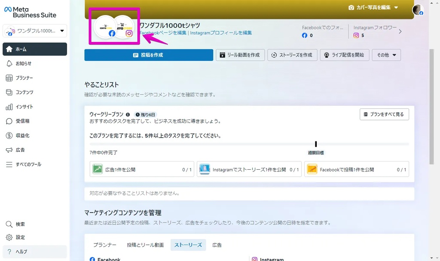Open the 広告1件を公開 task card
The image size is (440, 261).
tap(142, 169)
